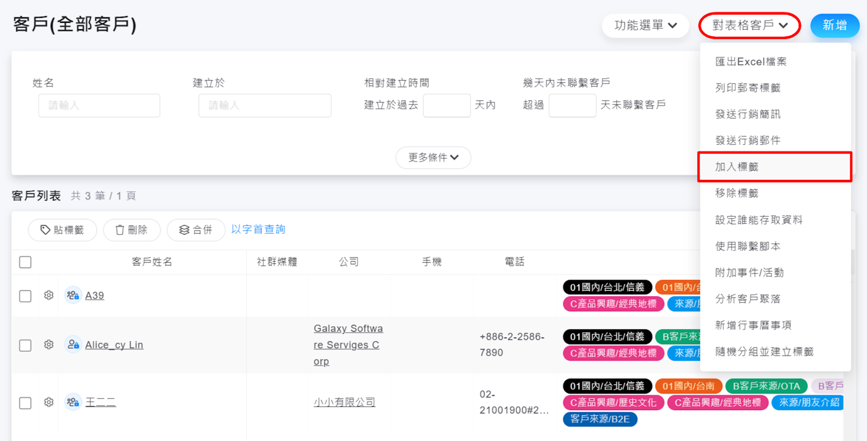
Task: Click the 刪除 trash button
Action: (132, 230)
